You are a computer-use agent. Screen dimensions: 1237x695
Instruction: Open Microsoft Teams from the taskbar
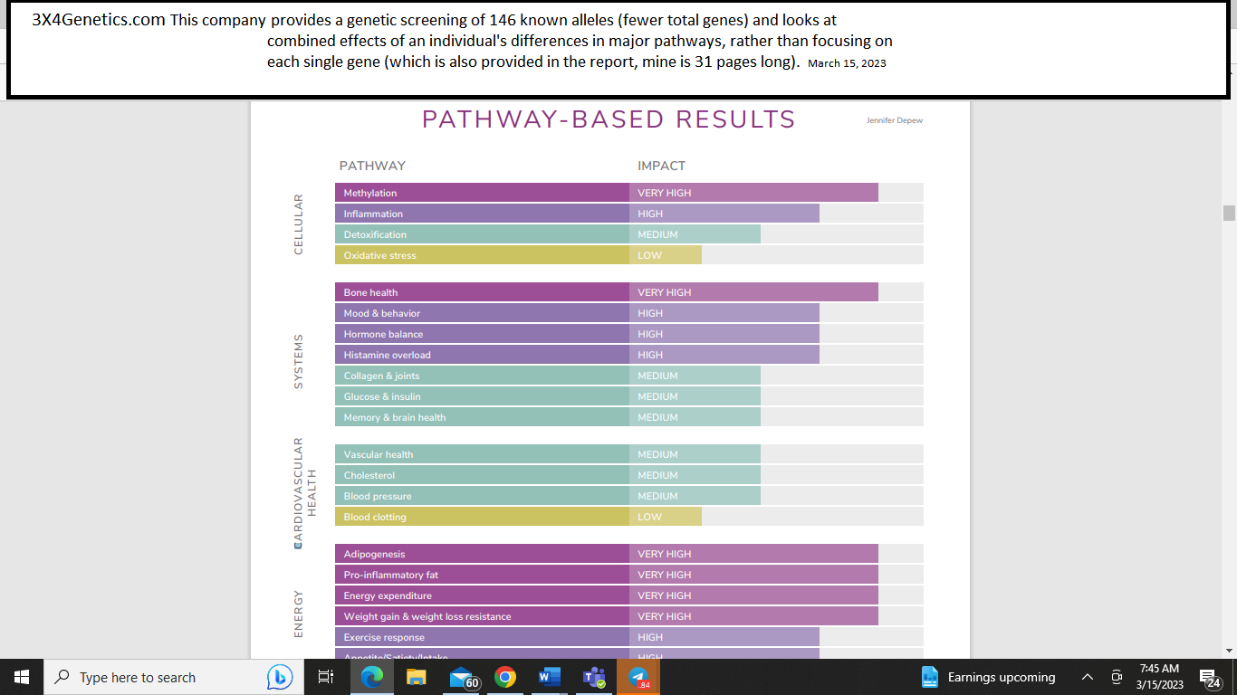pos(593,677)
